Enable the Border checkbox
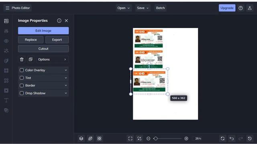The width and height of the screenshot is (257, 144). (x=22, y=85)
